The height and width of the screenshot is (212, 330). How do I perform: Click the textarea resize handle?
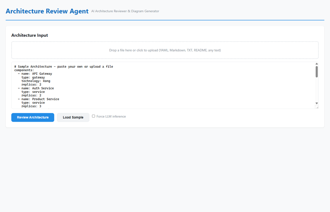coord(317,107)
